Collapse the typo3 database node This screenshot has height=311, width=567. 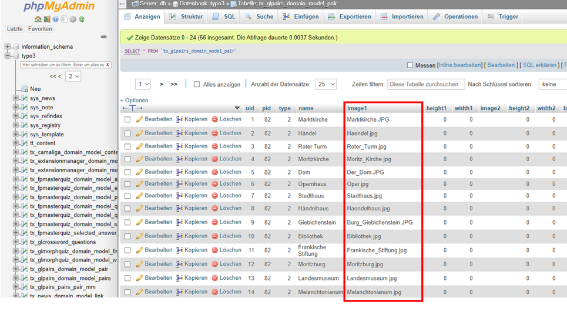(7, 56)
